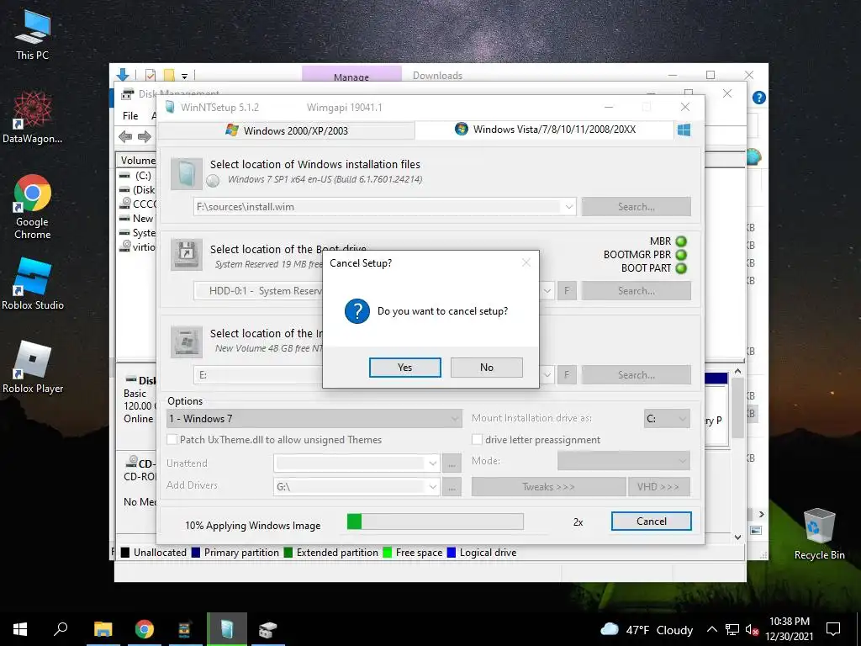Image resolution: width=861 pixels, height=646 pixels.
Task: Open DataWagon desktop shortcut
Action: pyautogui.click(x=33, y=118)
